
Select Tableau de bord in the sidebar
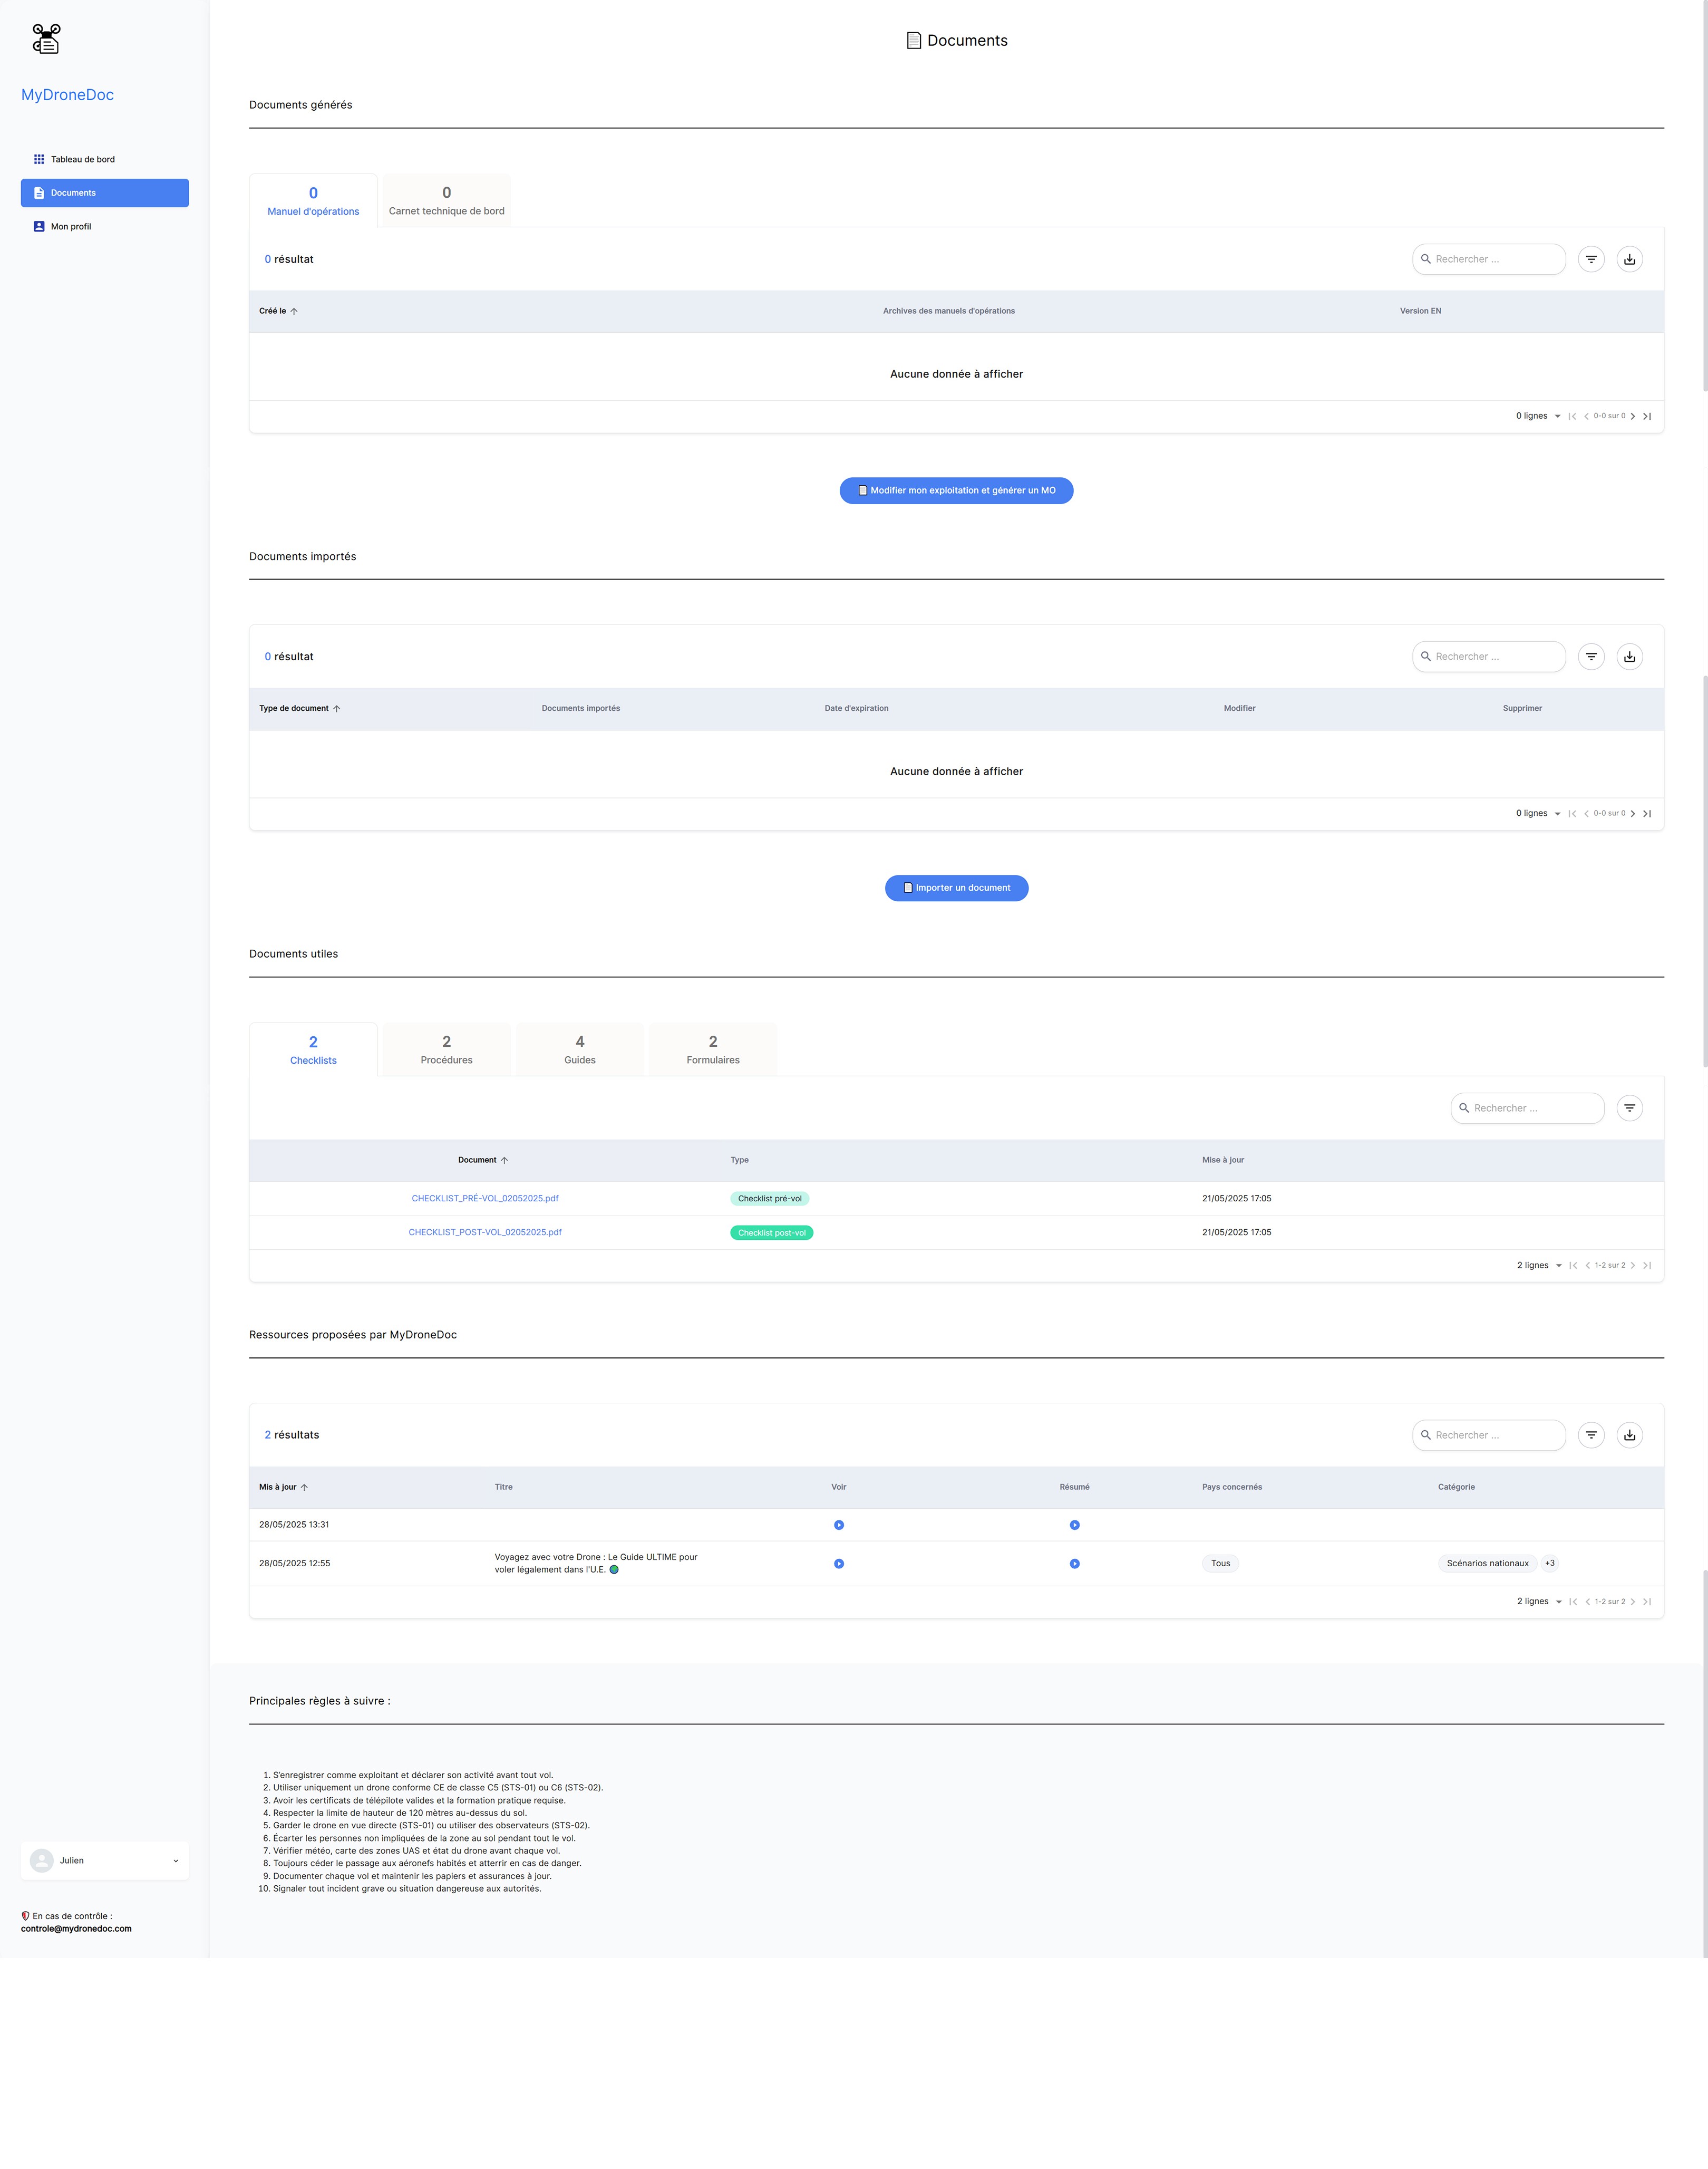click(x=83, y=158)
